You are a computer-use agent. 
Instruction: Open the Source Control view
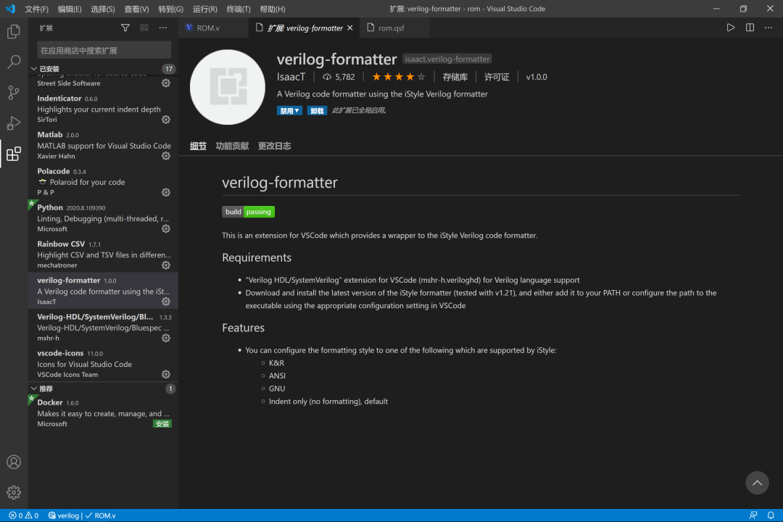[14, 92]
